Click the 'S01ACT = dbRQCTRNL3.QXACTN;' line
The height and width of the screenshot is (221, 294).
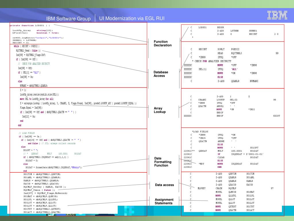pyautogui.click(x=42, y=212)
